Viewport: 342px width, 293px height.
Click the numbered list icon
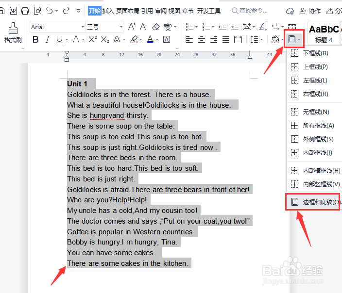pyautogui.click(x=206, y=27)
